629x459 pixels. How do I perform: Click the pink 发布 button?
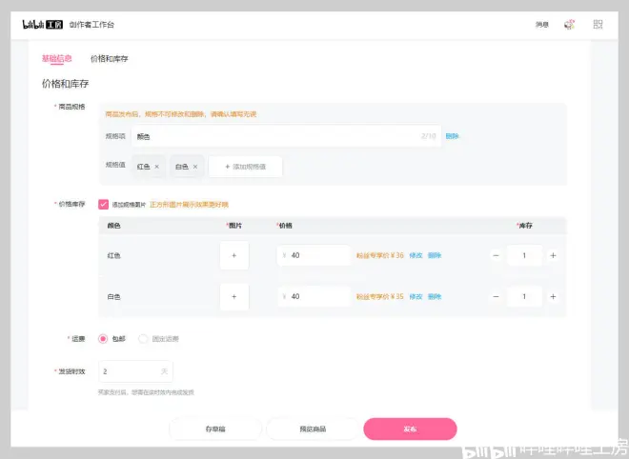click(x=410, y=429)
